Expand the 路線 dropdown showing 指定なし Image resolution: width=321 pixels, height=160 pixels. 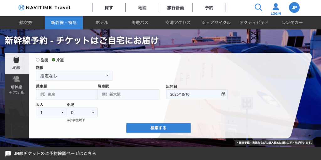coord(74,76)
